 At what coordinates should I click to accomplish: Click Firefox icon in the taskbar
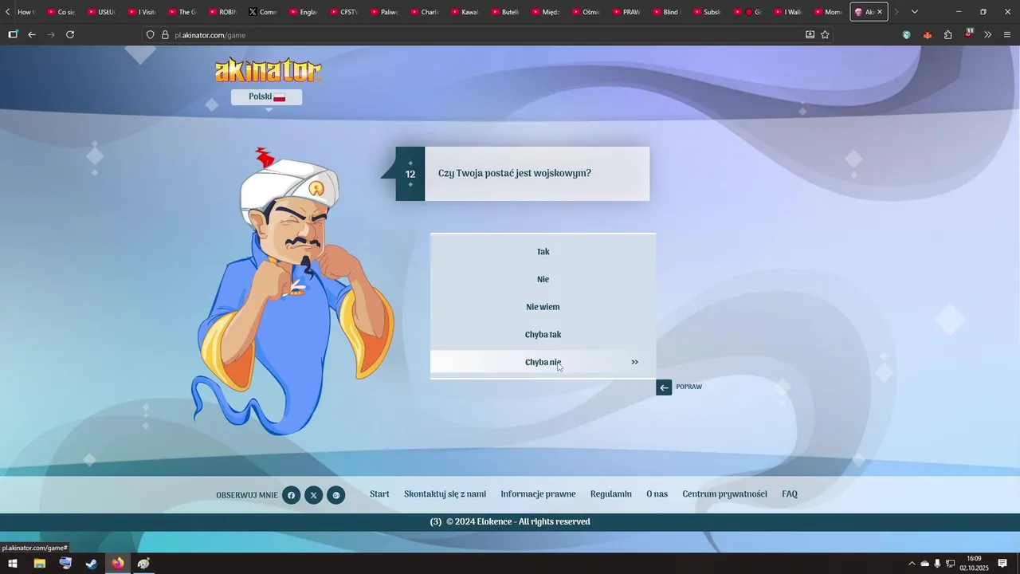118,564
